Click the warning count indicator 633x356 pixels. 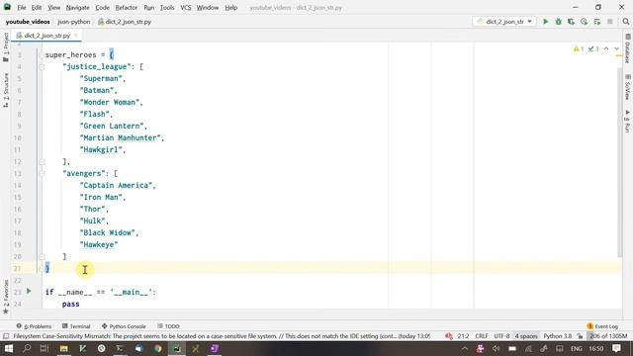point(578,48)
